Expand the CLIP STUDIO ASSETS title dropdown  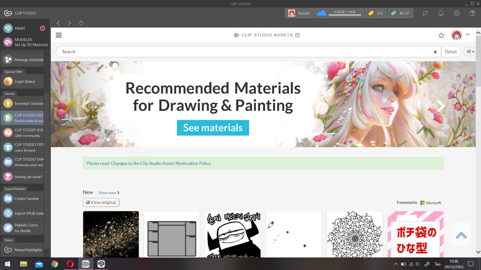click(298, 35)
